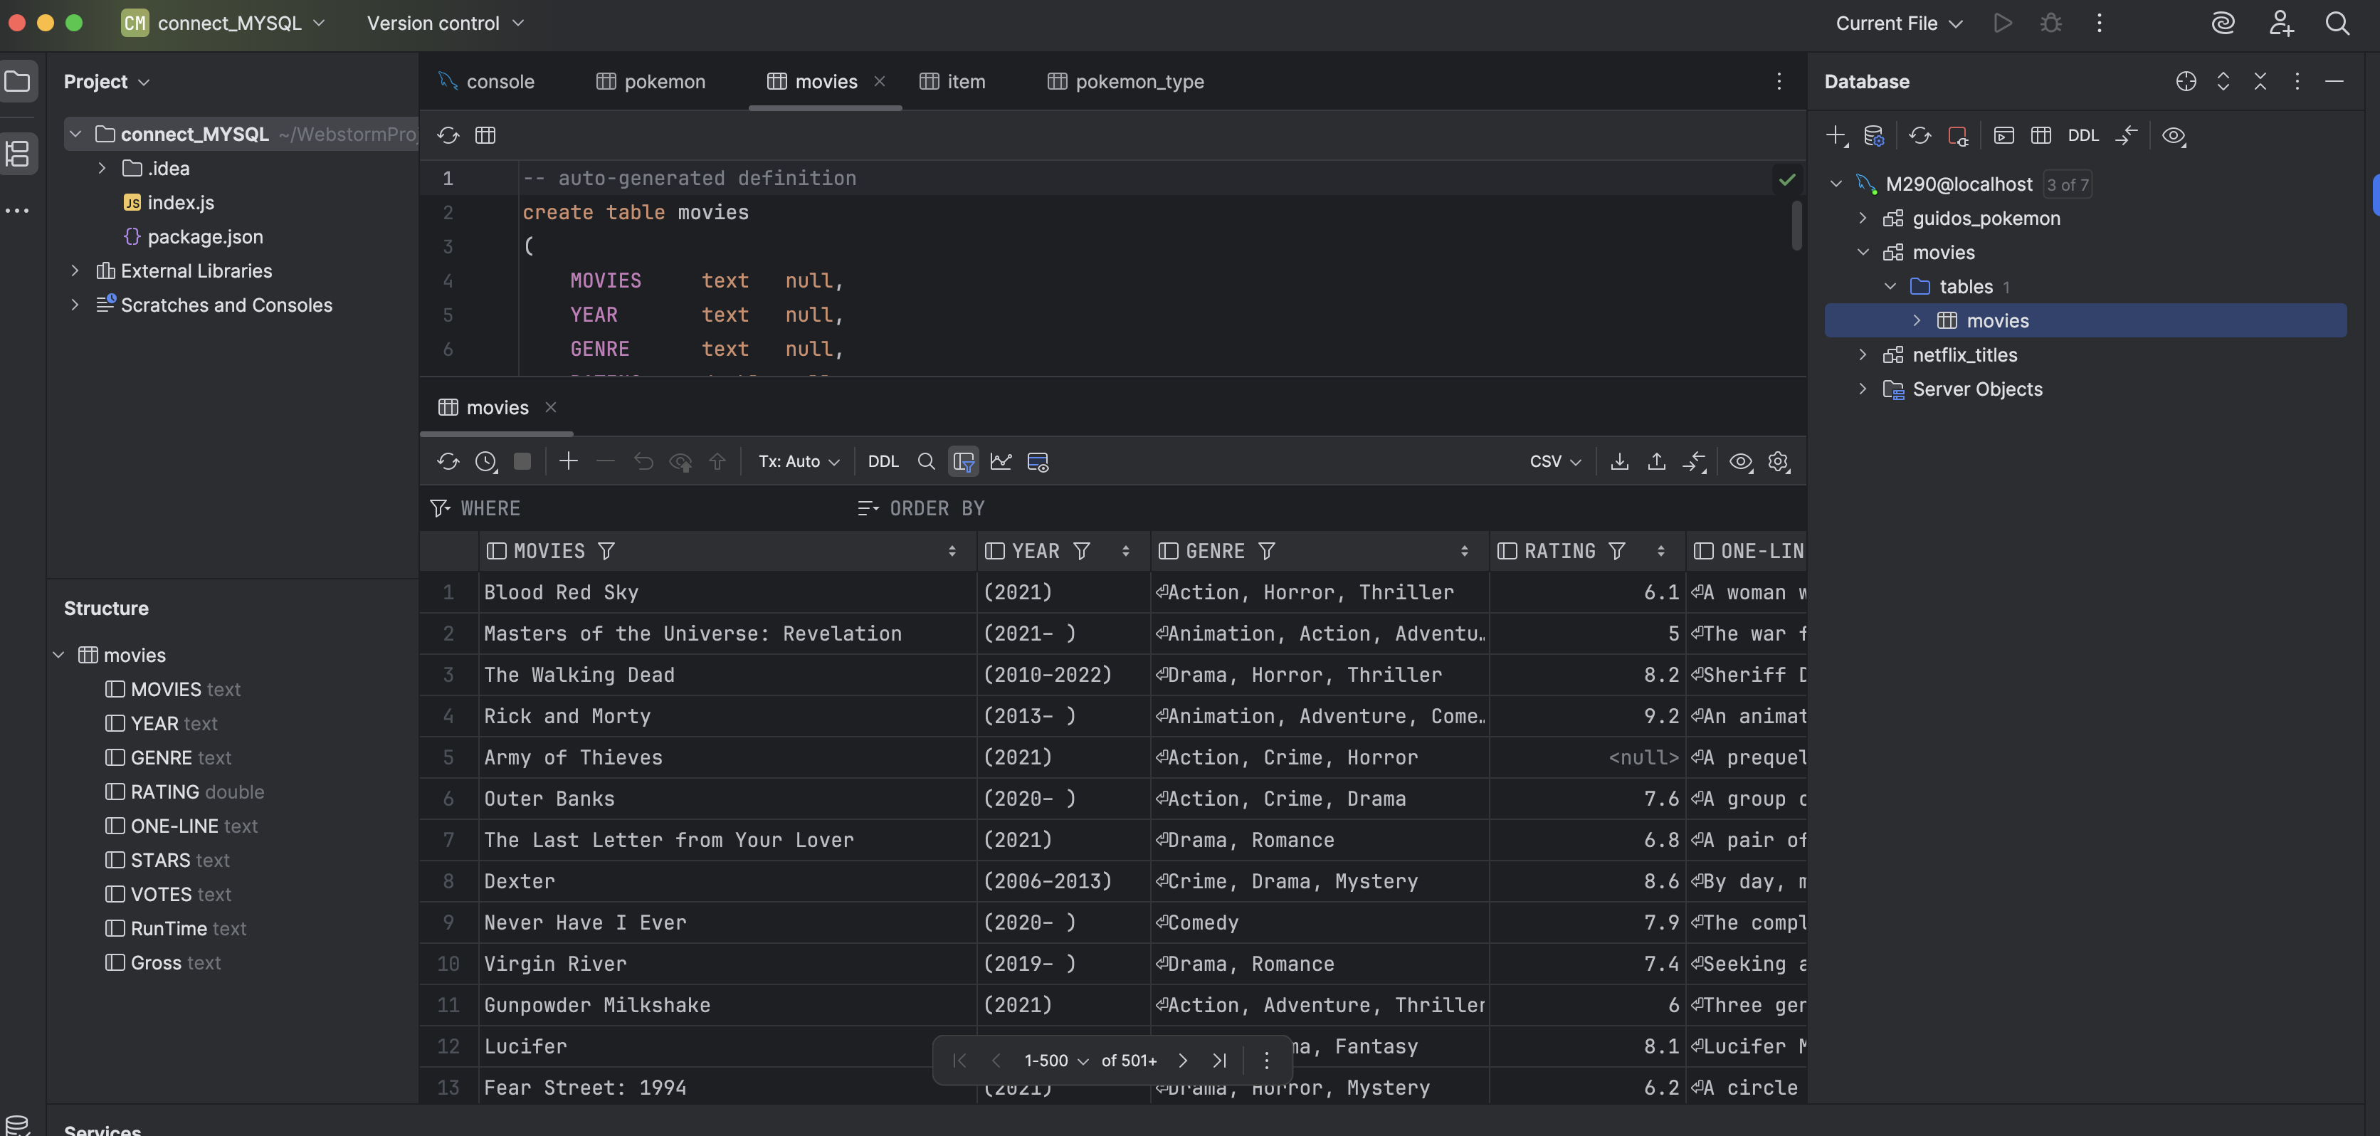This screenshot has height=1136, width=2380.
Task: Select the 'Rick and Morty' cell
Action: click(x=728, y=716)
